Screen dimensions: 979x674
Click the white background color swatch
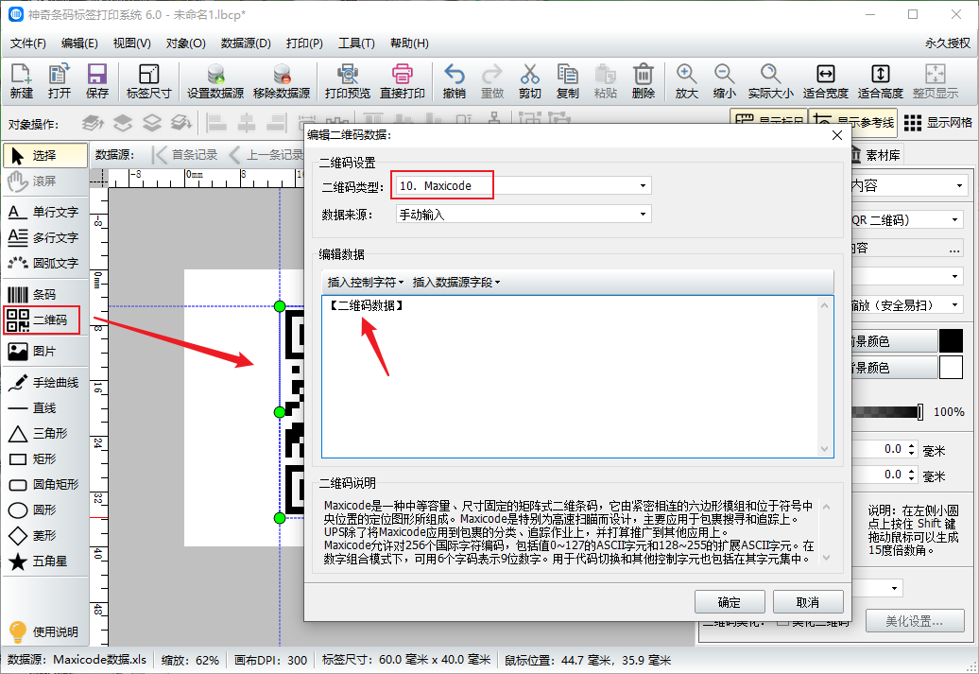(x=951, y=368)
